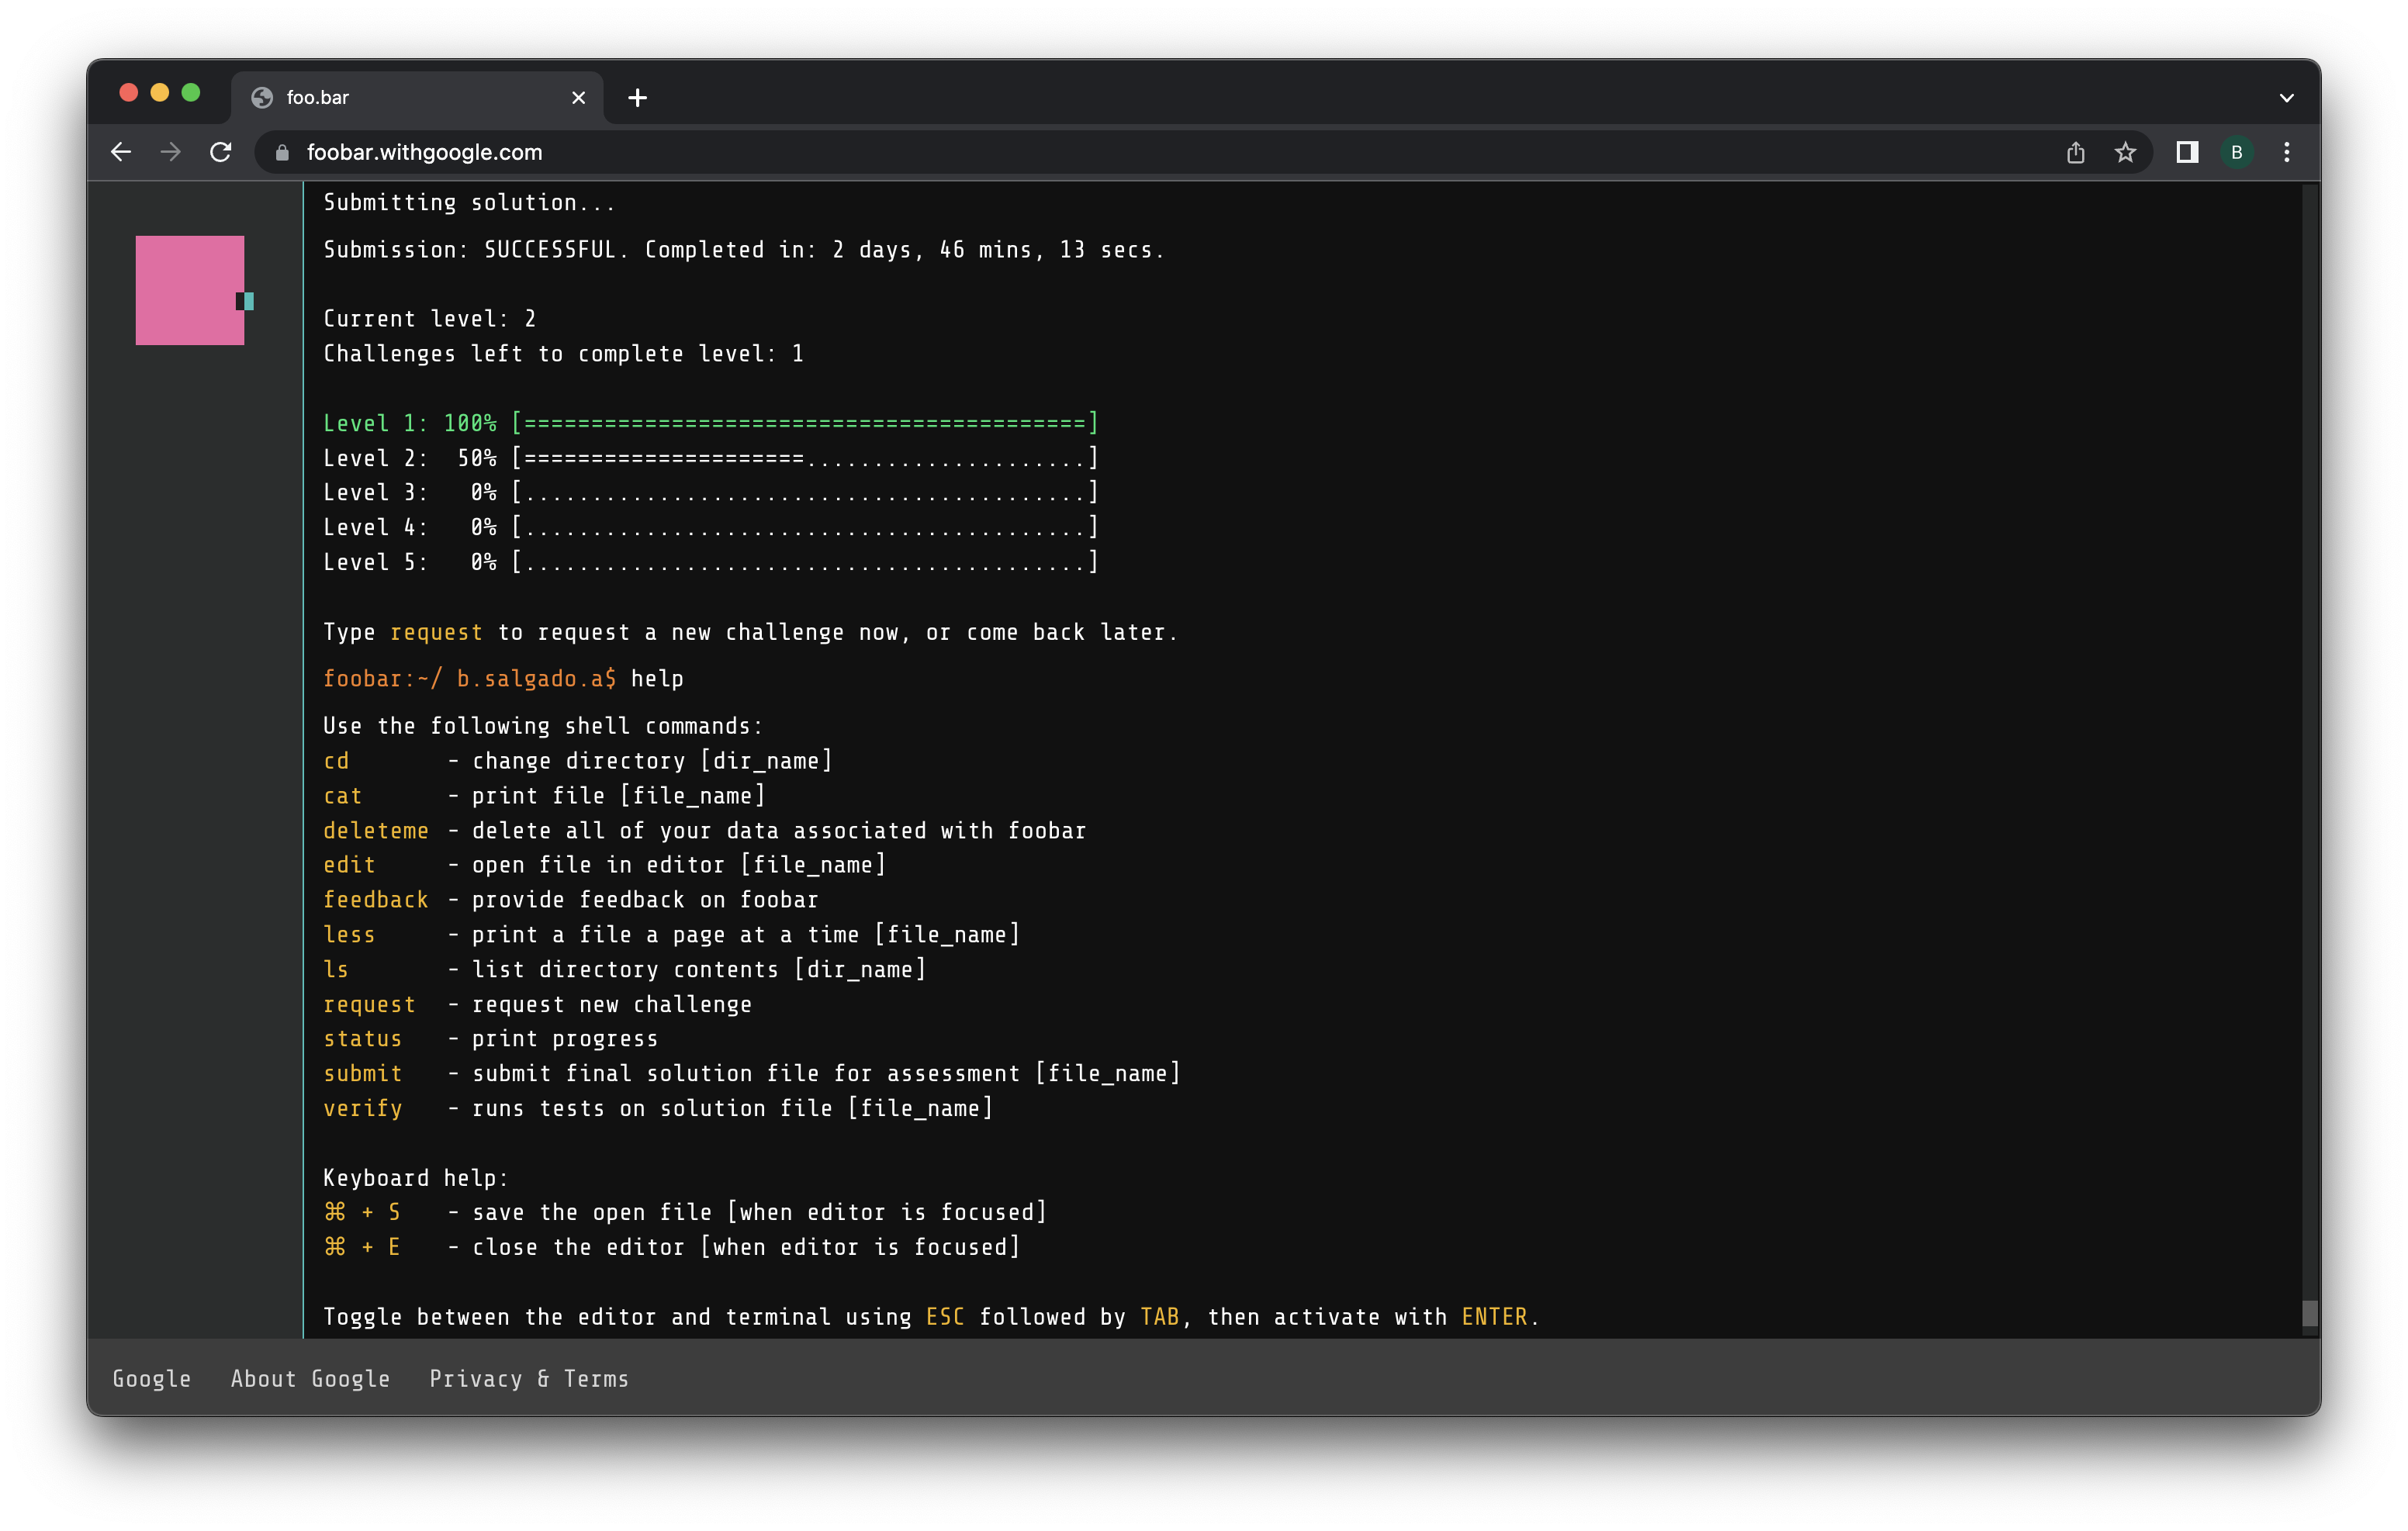Screen dimensions: 2408x1531
Task: Select the foo.bar tab
Action: pos(400,98)
